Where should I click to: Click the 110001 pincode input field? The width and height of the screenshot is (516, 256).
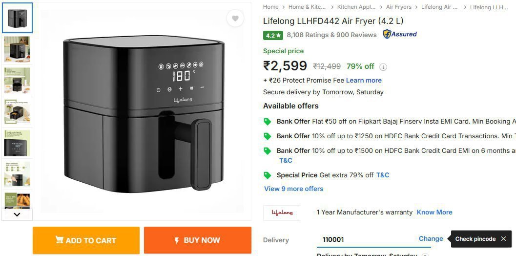pyautogui.click(x=366, y=239)
